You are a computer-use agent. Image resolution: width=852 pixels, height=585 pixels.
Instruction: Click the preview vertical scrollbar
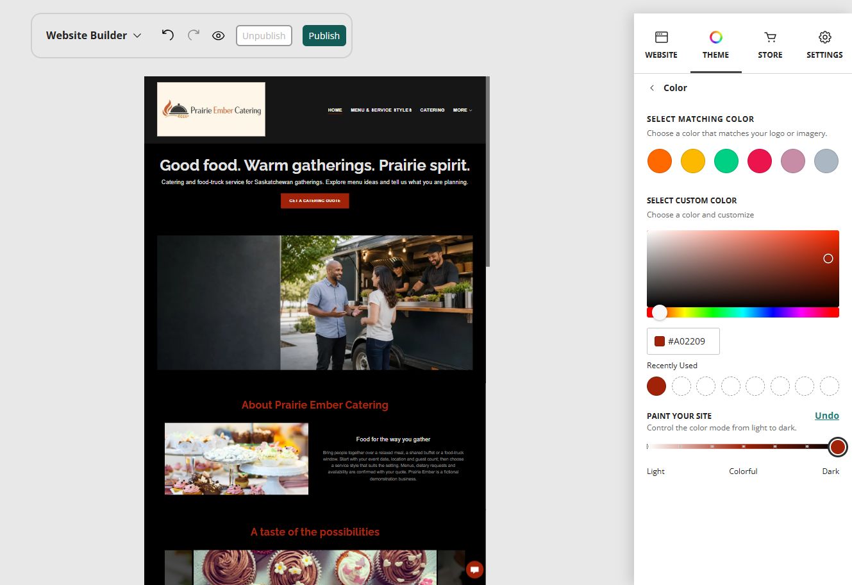click(488, 172)
